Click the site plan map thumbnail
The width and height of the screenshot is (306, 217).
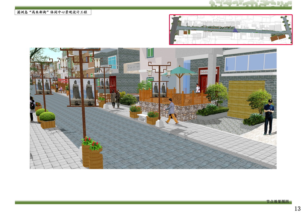tap(231, 30)
